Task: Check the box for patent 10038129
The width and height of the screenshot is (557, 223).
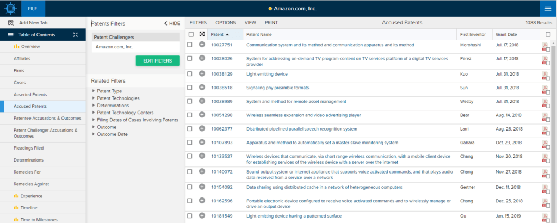Action: 190,74
